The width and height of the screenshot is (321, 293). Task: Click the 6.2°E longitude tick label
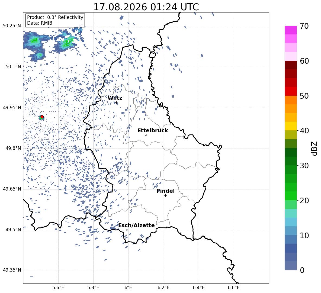tap(163, 288)
